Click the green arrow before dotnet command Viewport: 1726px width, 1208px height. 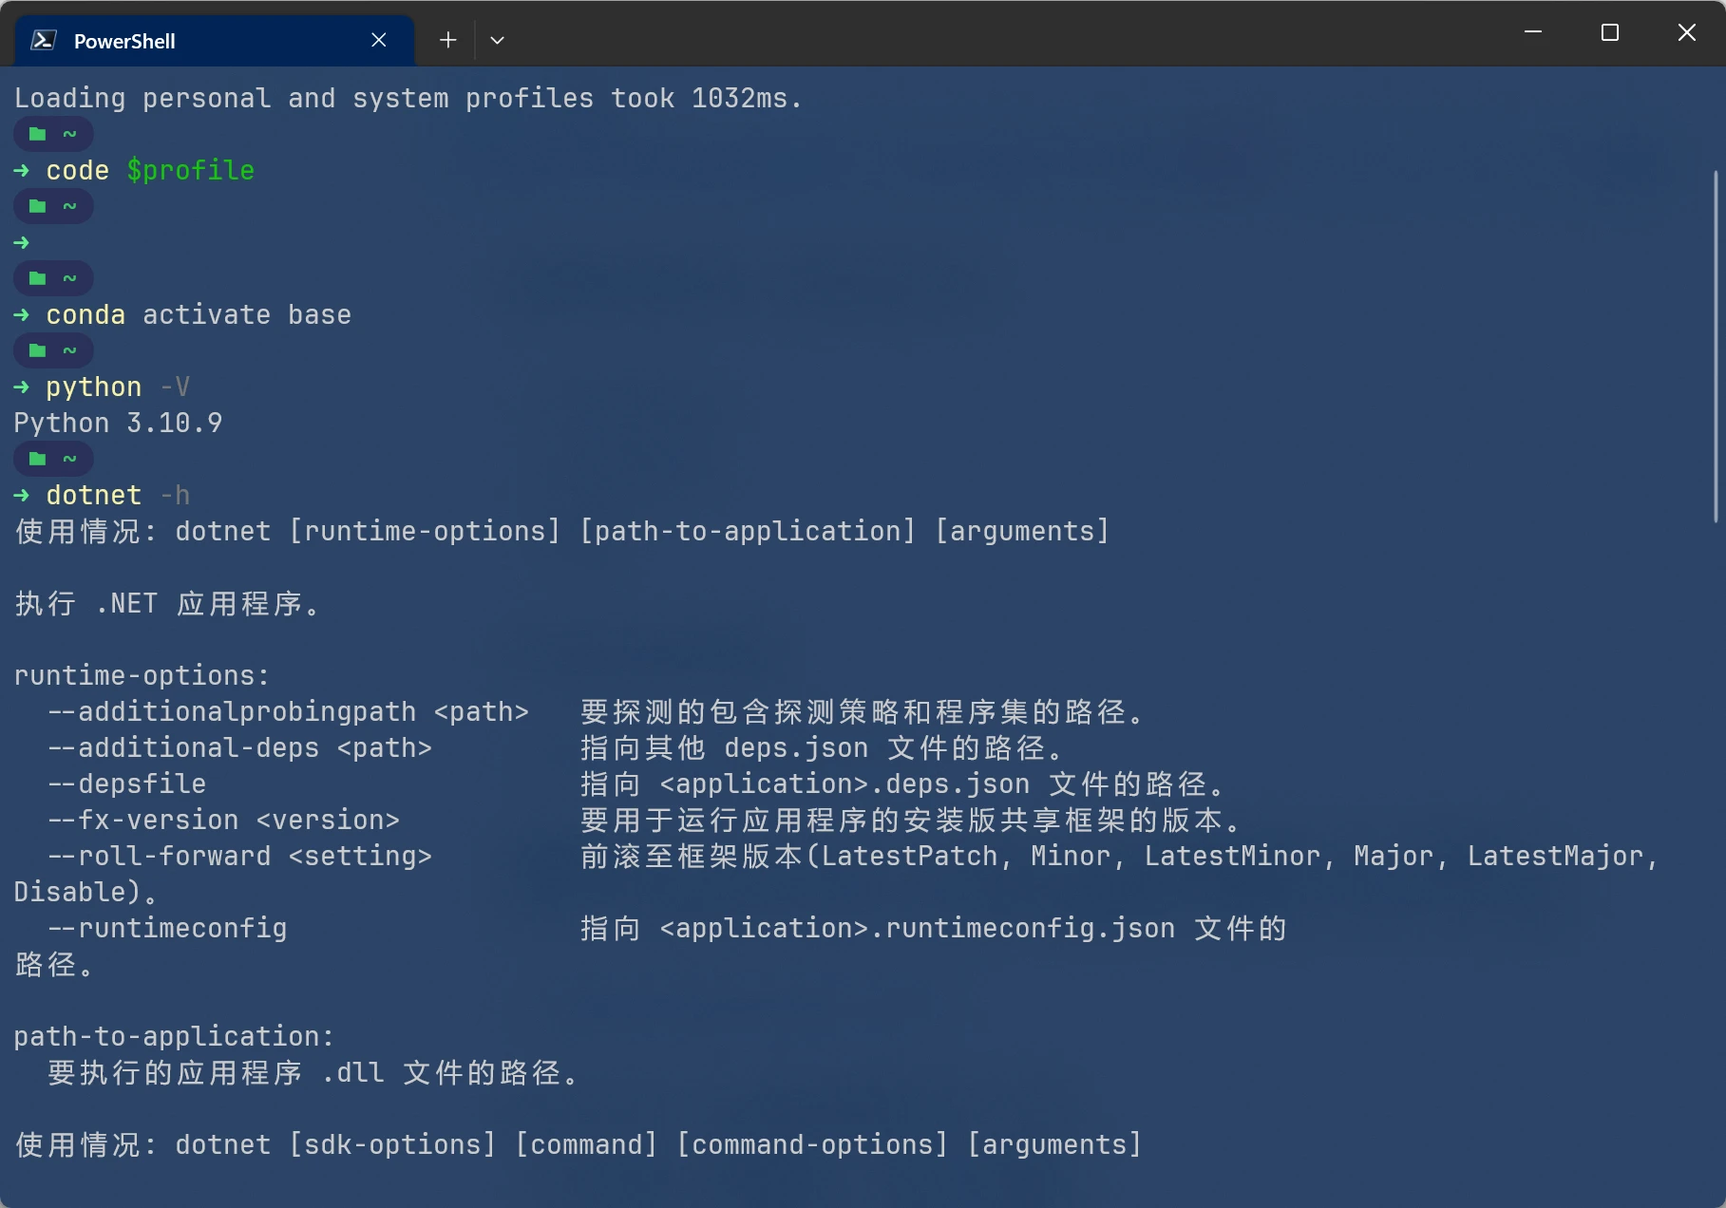(22, 495)
